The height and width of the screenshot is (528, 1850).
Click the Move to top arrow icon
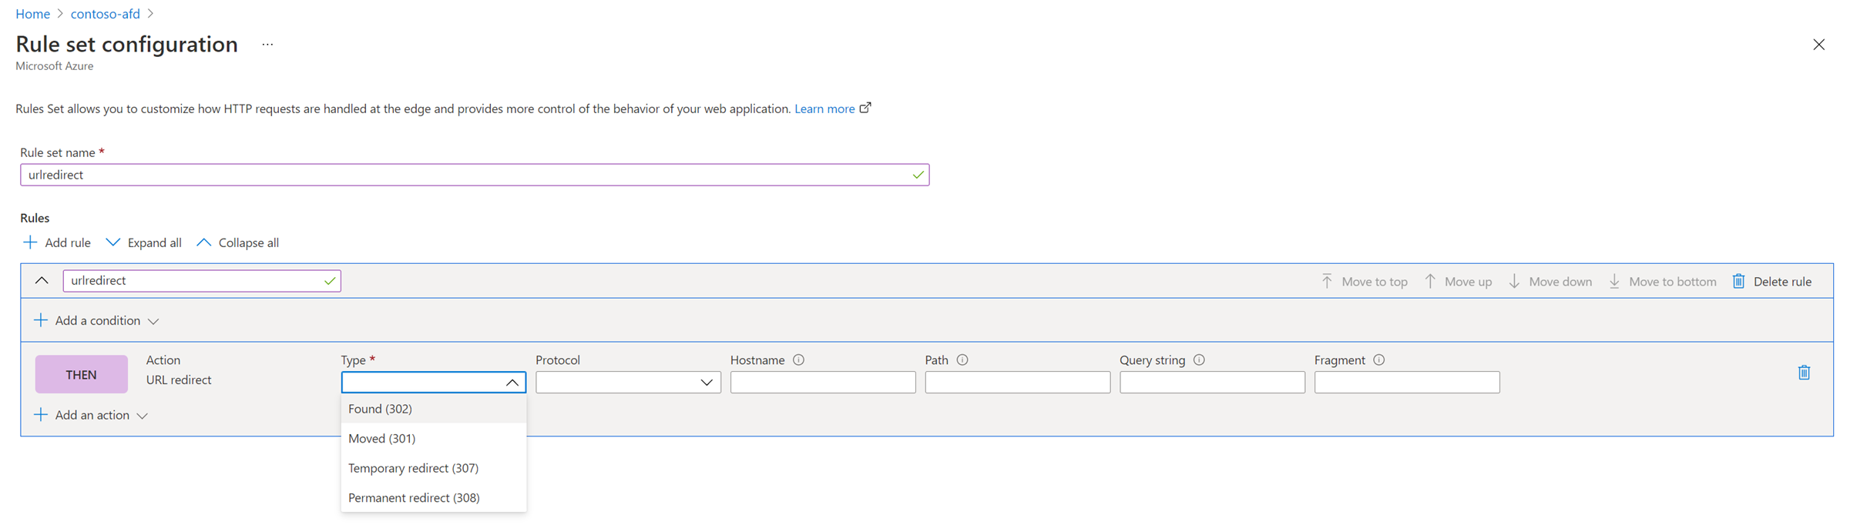click(x=1327, y=281)
